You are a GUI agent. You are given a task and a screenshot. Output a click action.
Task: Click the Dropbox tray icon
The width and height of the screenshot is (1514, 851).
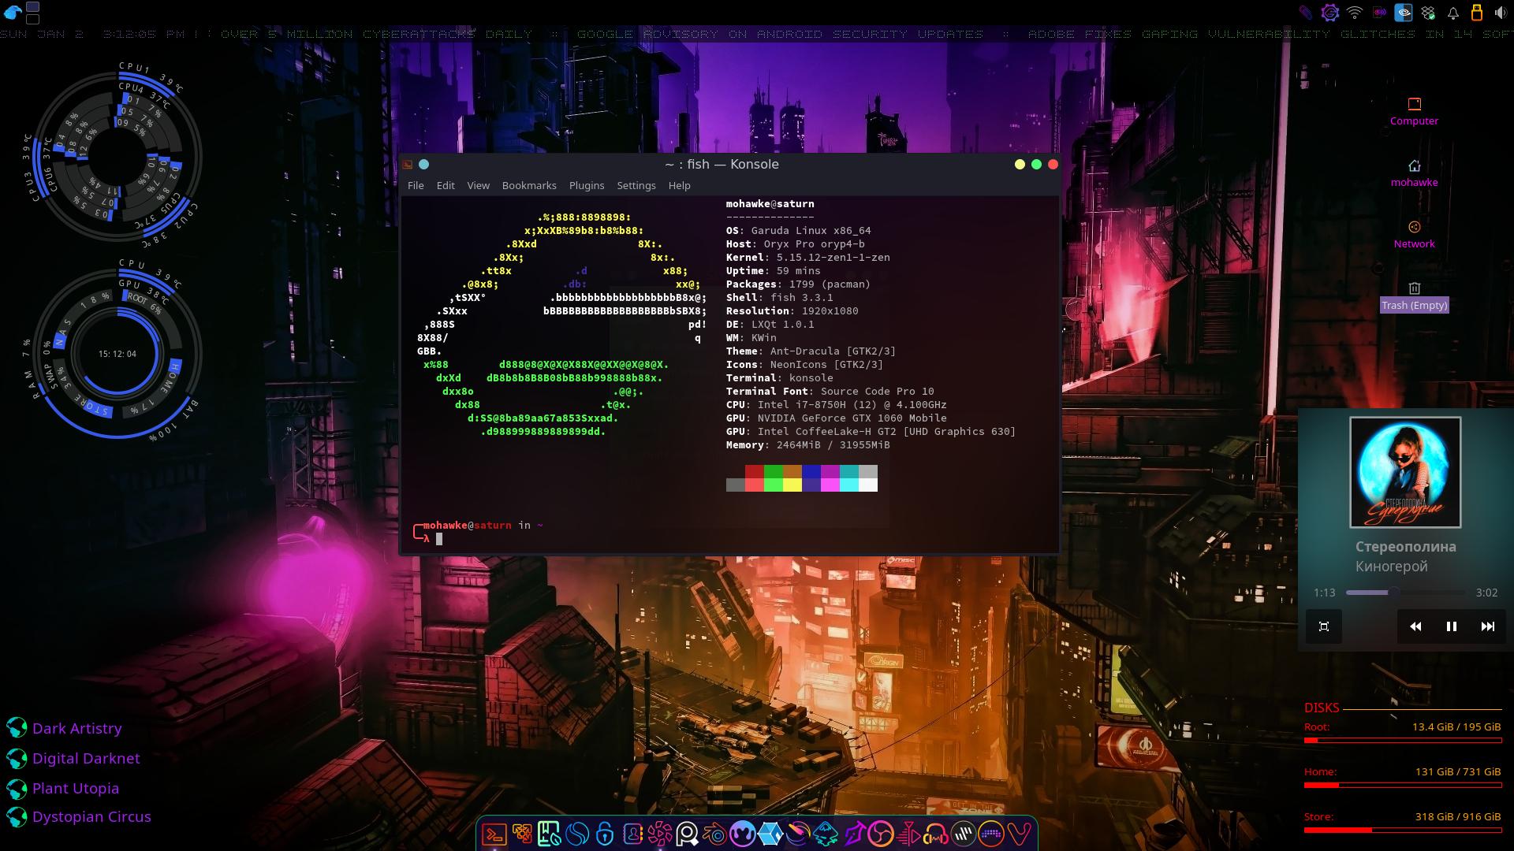tap(1428, 13)
